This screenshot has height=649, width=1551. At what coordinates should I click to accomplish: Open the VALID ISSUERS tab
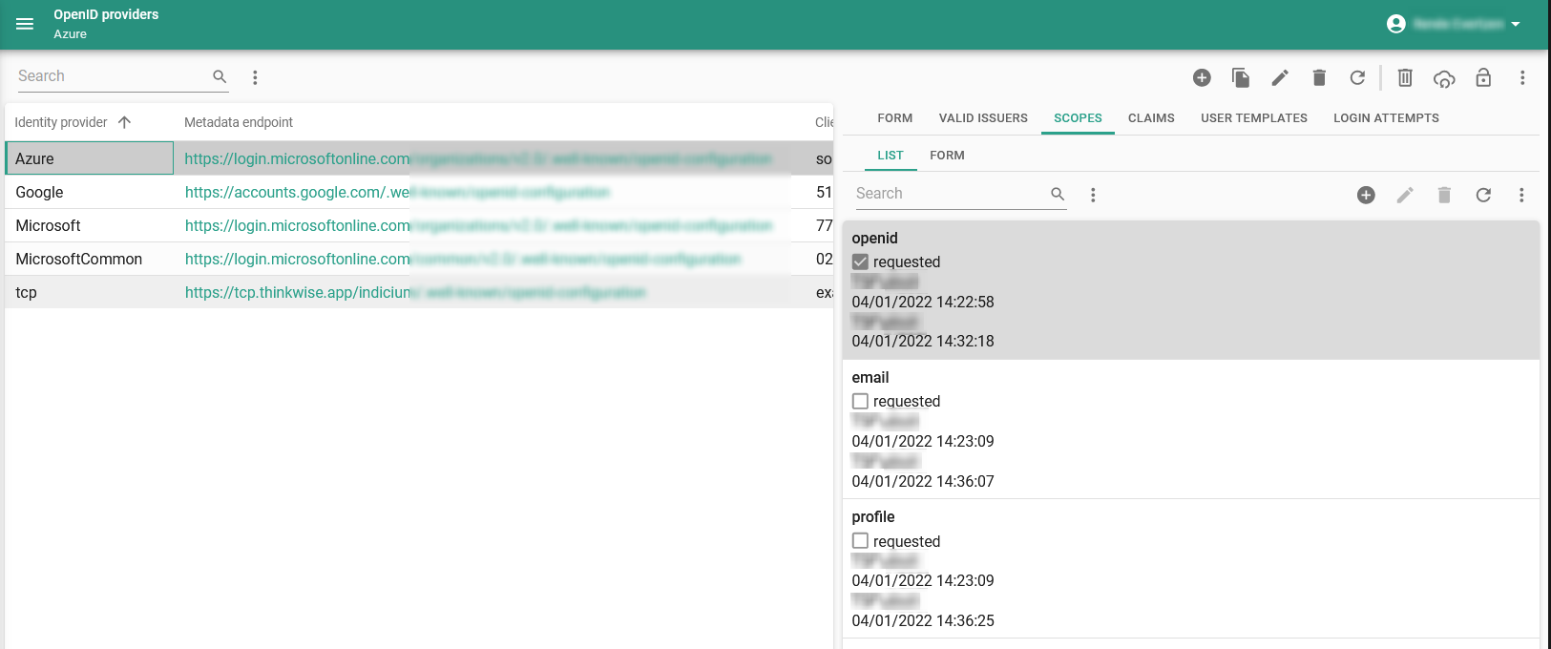pos(983,118)
